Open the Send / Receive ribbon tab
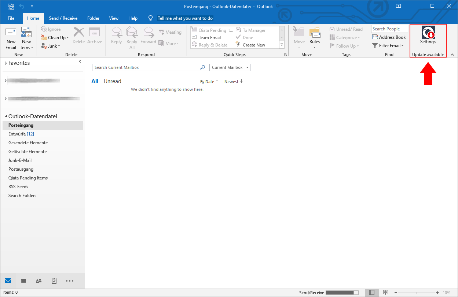The width and height of the screenshot is (458, 297). click(x=63, y=18)
